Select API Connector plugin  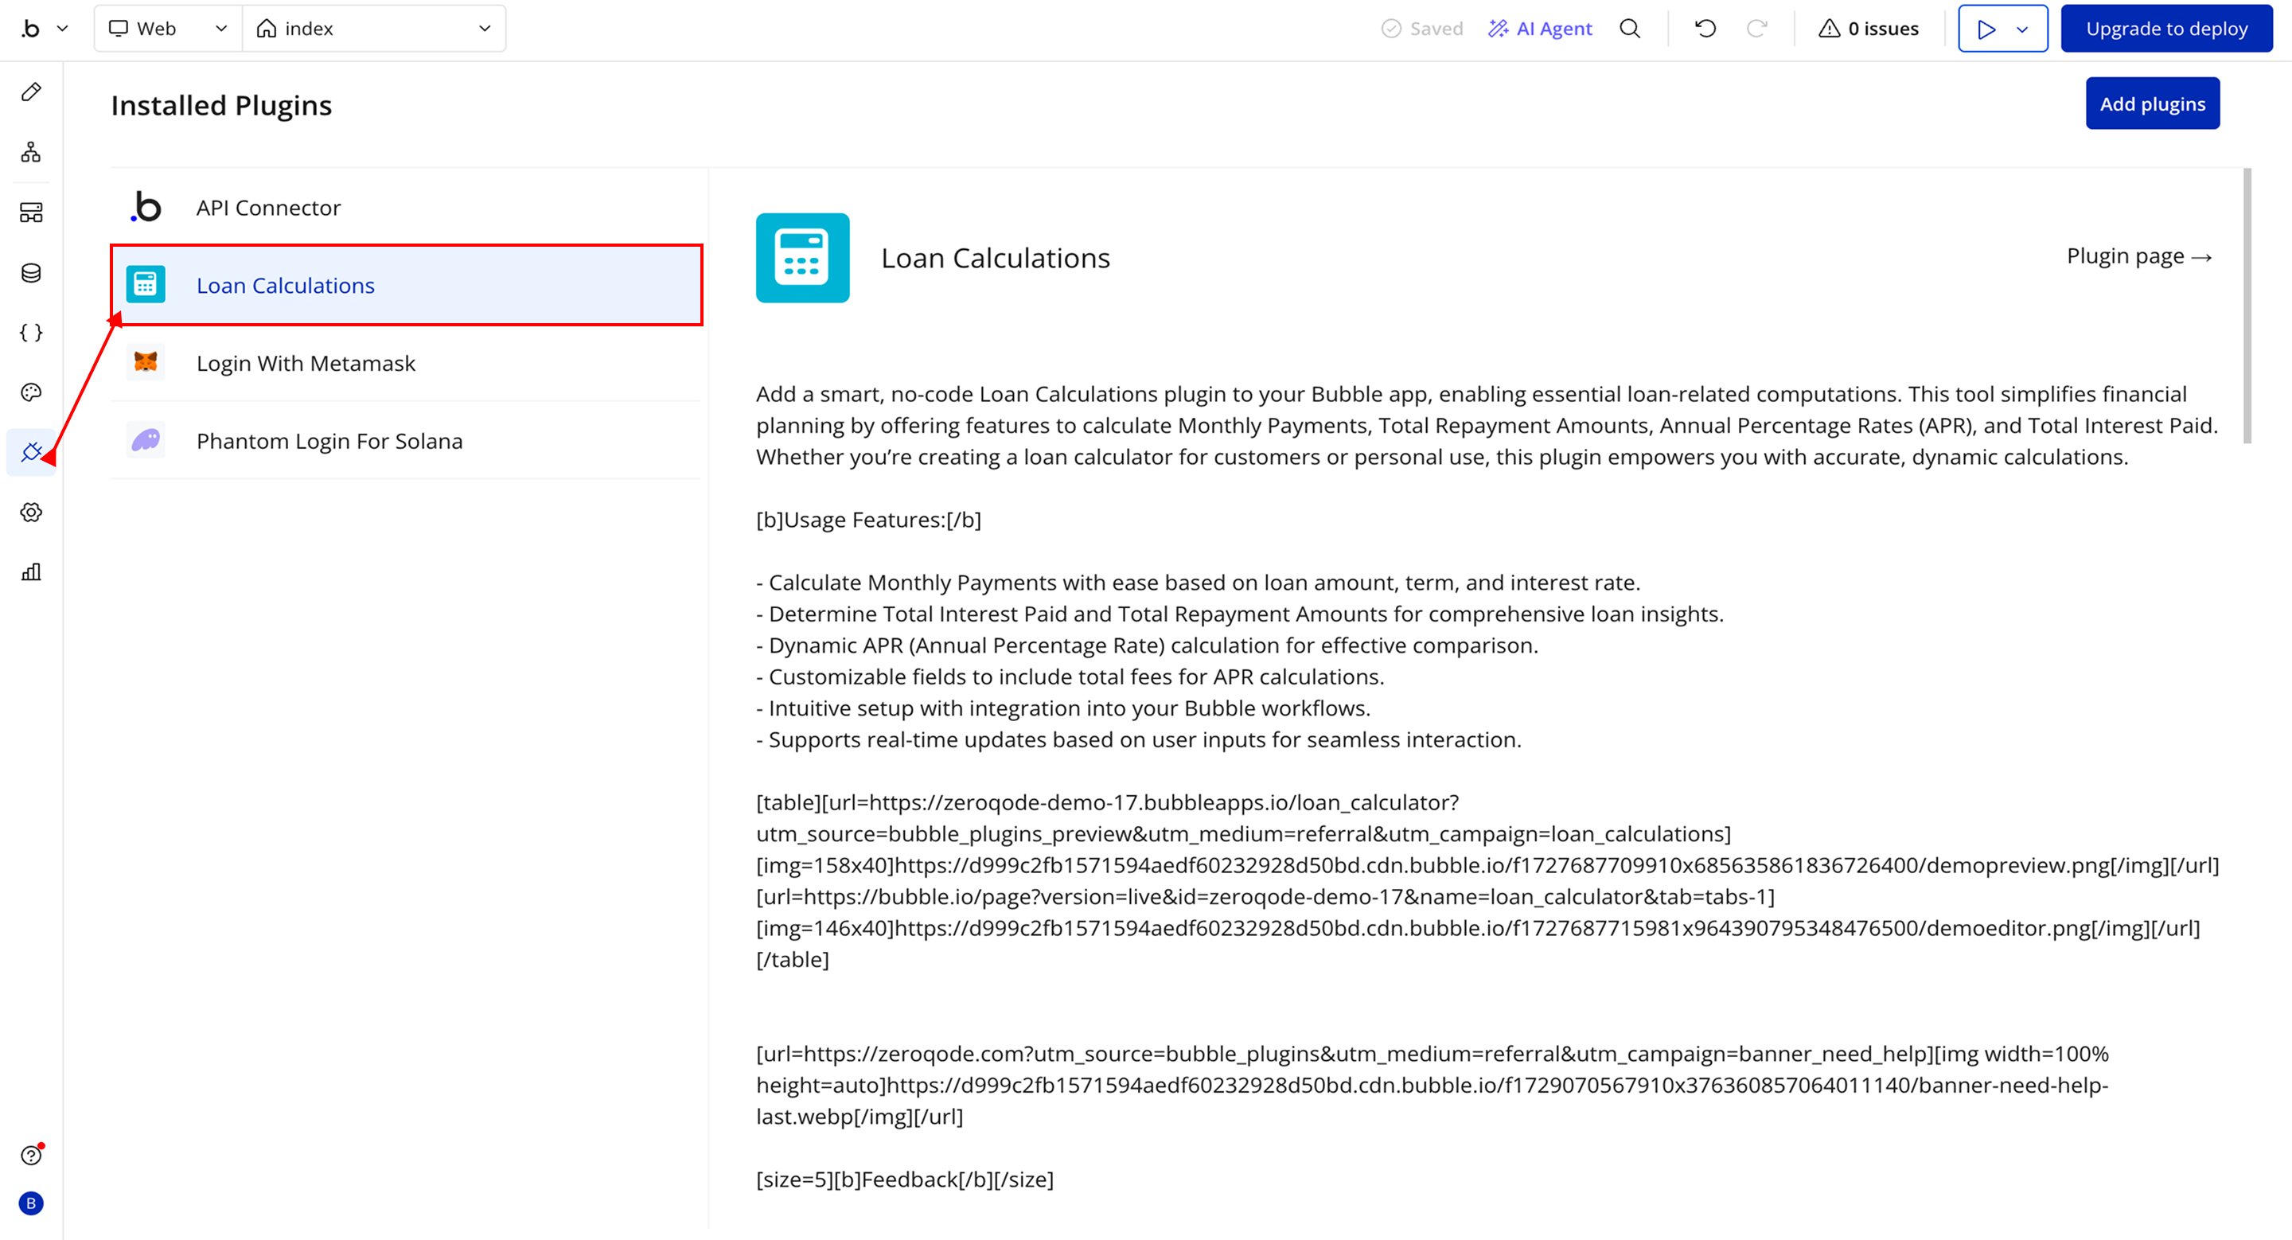tap(269, 207)
